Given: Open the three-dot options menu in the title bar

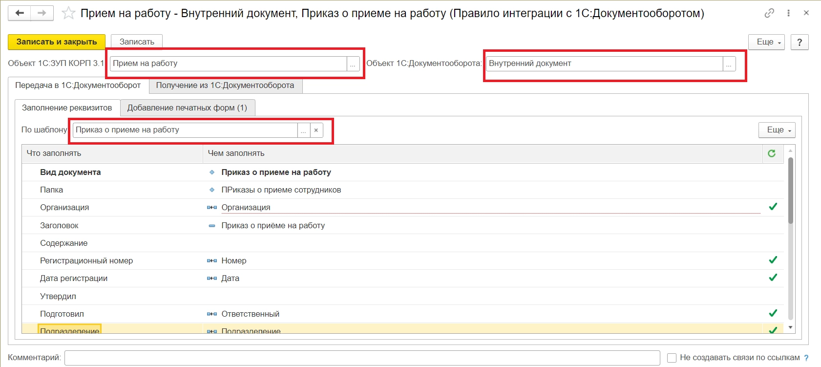Looking at the screenshot, I should point(788,13).
